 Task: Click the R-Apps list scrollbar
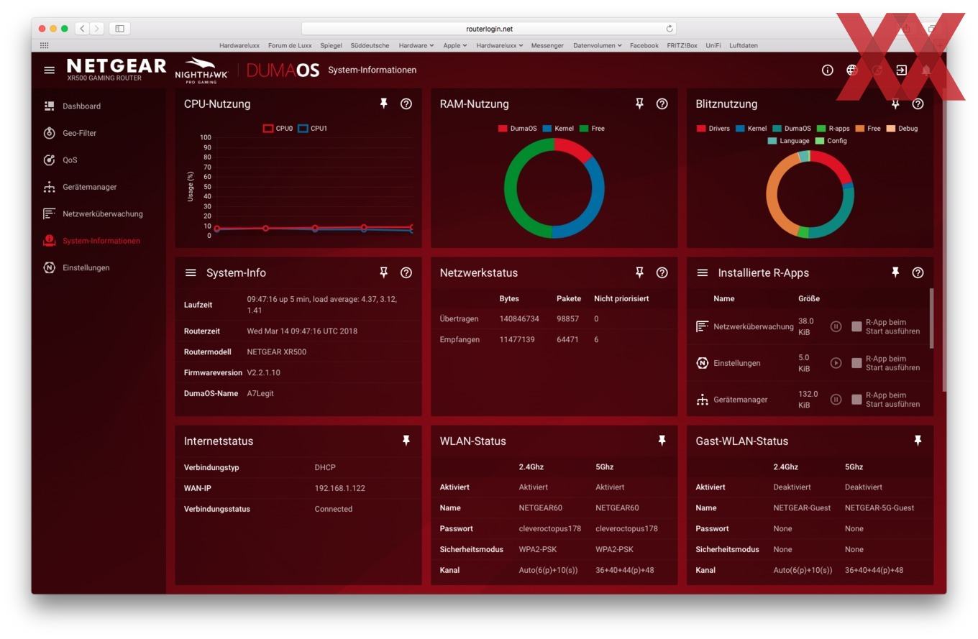932,318
